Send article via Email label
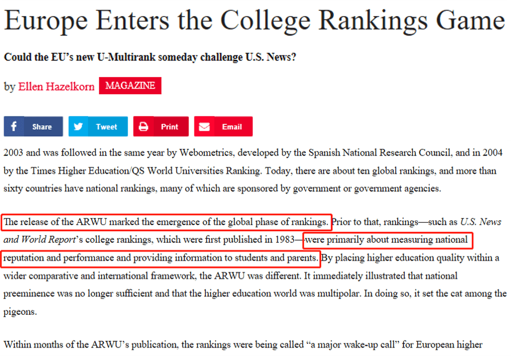511x356 pixels. point(231,127)
